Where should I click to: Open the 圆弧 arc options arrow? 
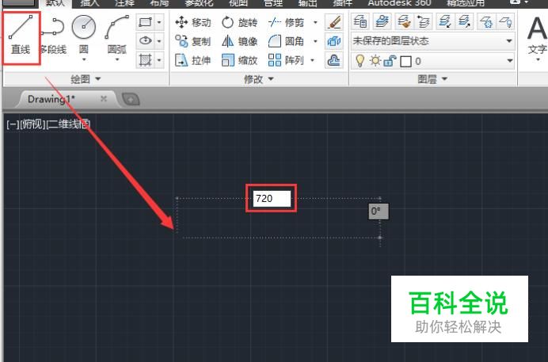[117, 59]
